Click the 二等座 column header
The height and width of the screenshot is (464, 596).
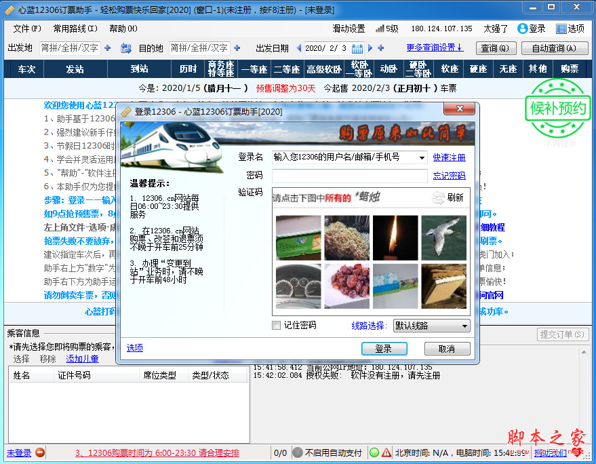[287, 69]
